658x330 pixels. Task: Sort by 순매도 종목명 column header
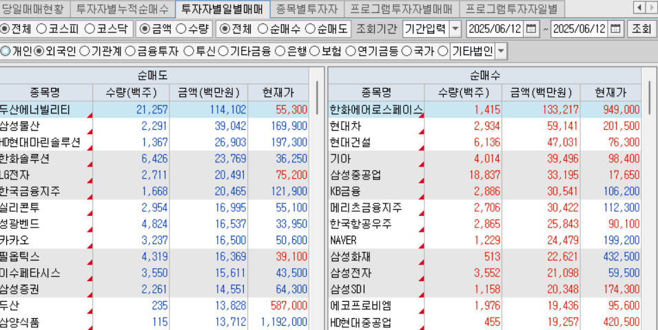point(45,92)
